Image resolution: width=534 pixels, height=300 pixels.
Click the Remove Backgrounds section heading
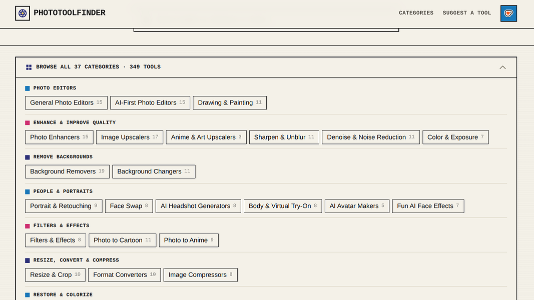click(63, 157)
